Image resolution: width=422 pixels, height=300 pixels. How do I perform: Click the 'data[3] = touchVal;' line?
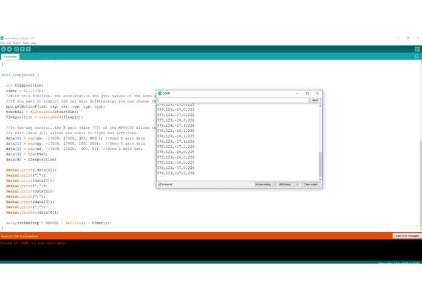pos(27,154)
